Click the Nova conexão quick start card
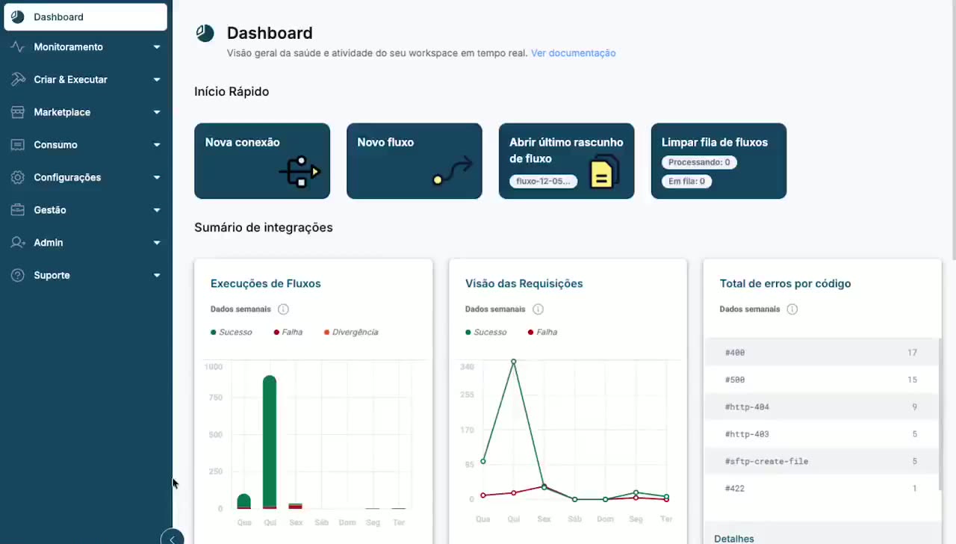 [x=262, y=161]
